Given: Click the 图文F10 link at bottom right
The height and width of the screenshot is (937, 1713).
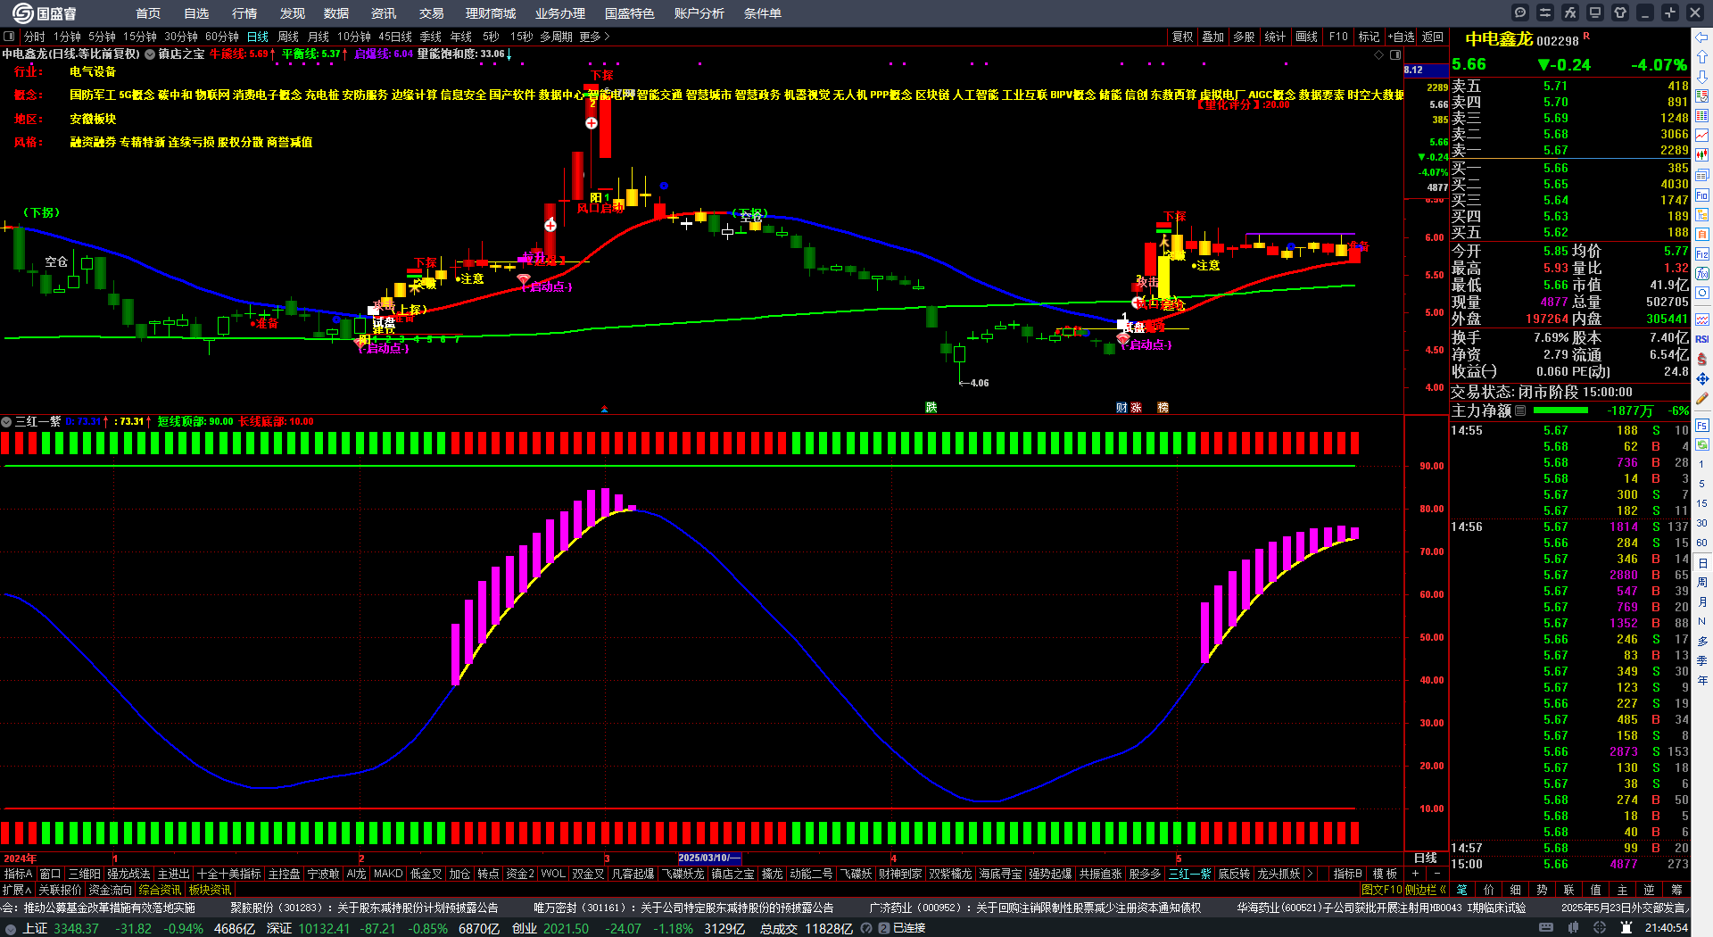Looking at the screenshot, I should (1382, 890).
